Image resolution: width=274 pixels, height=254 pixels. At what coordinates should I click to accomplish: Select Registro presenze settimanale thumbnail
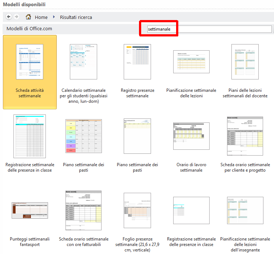[137, 62]
